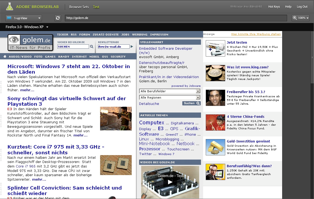Click the Core i7 processors thumbnail
314x199 pixels.
click(x=116, y=165)
